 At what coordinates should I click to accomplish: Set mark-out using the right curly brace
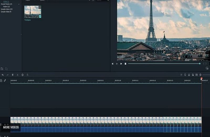point(206,64)
